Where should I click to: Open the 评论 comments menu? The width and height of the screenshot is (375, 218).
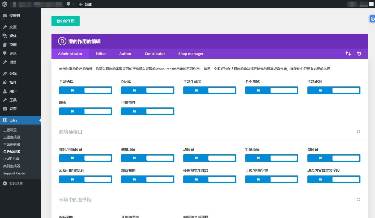[x=20, y=54]
